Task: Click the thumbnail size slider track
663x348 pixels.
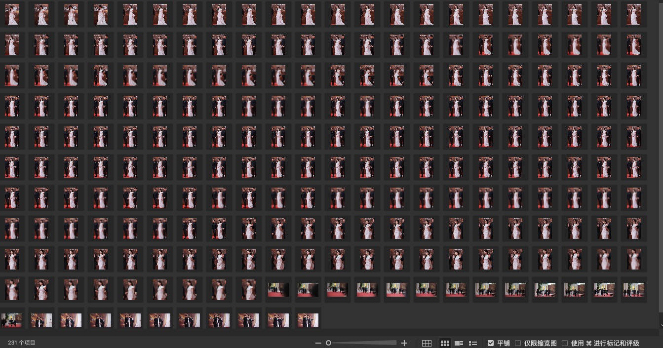Action: [x=365, y=343]
